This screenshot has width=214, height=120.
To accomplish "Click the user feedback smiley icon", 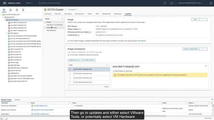I will (211, 3).
